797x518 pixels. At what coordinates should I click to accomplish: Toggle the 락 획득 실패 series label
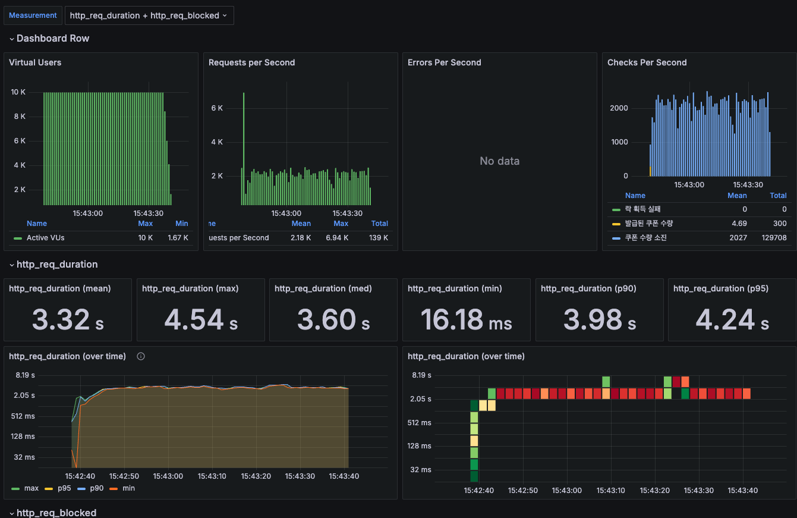(x=643, y=209)
